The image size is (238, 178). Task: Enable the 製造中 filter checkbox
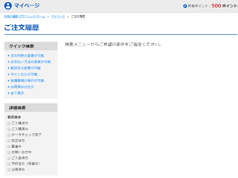(x=9, y=147)
